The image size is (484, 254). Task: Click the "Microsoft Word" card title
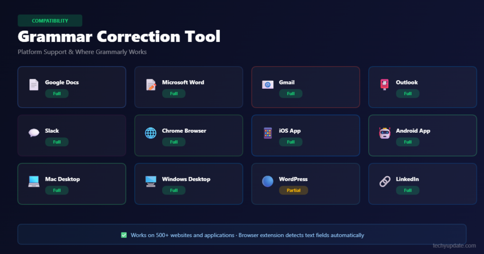183,82
